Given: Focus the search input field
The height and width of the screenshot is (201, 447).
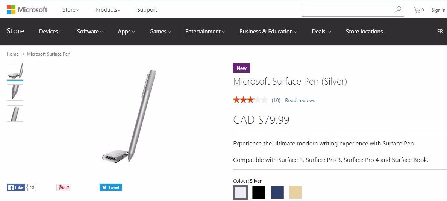Looking at the screenshot, I should click(x=348, y=10).
